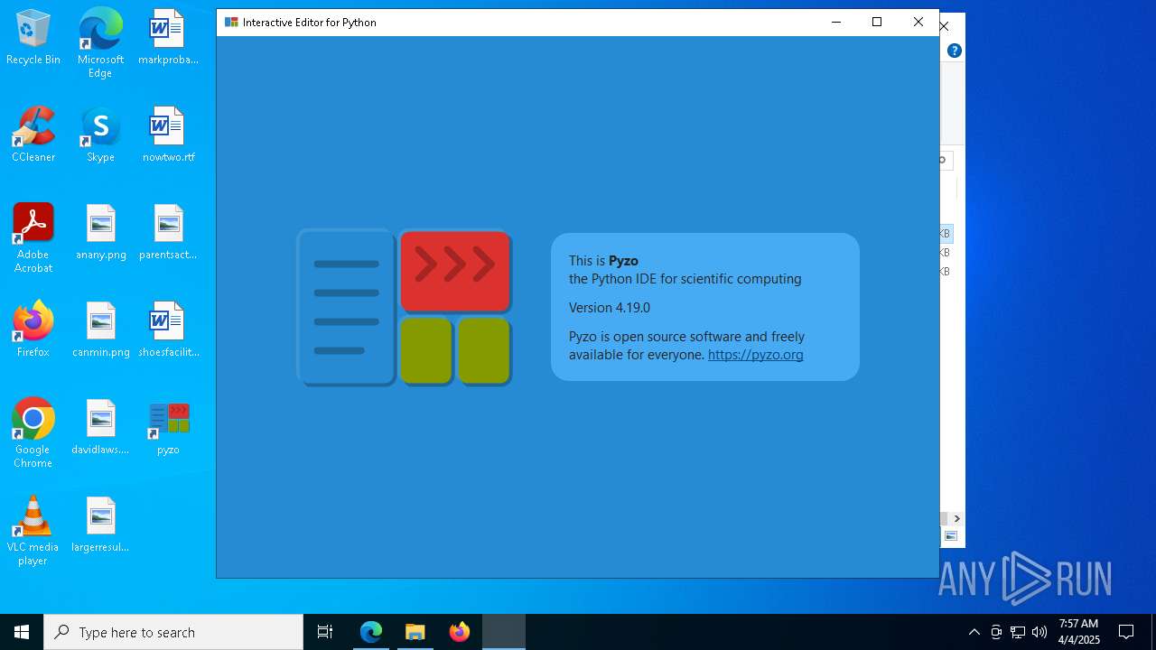
Task: Select the active Pyzo taskbar button
Action: point(504,632)
